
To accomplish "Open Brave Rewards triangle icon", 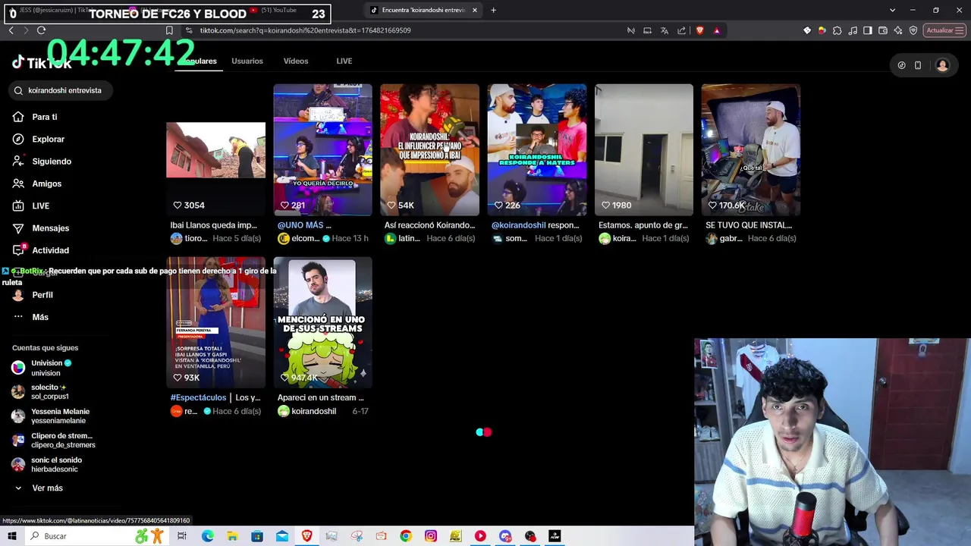I will coord(717,30).
